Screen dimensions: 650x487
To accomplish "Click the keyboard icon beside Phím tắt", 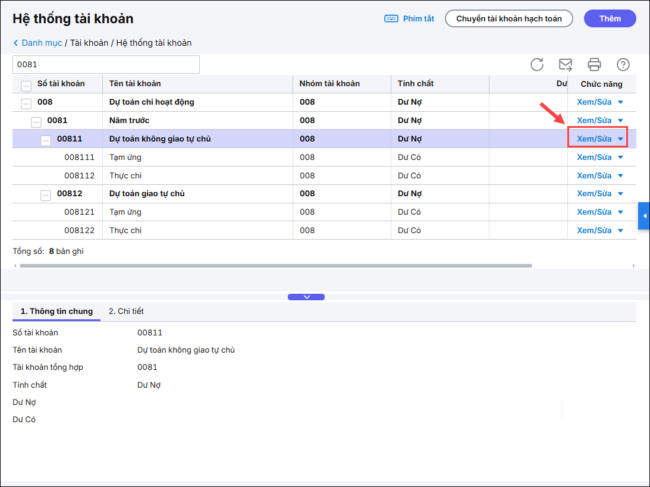I will point(391,18).
